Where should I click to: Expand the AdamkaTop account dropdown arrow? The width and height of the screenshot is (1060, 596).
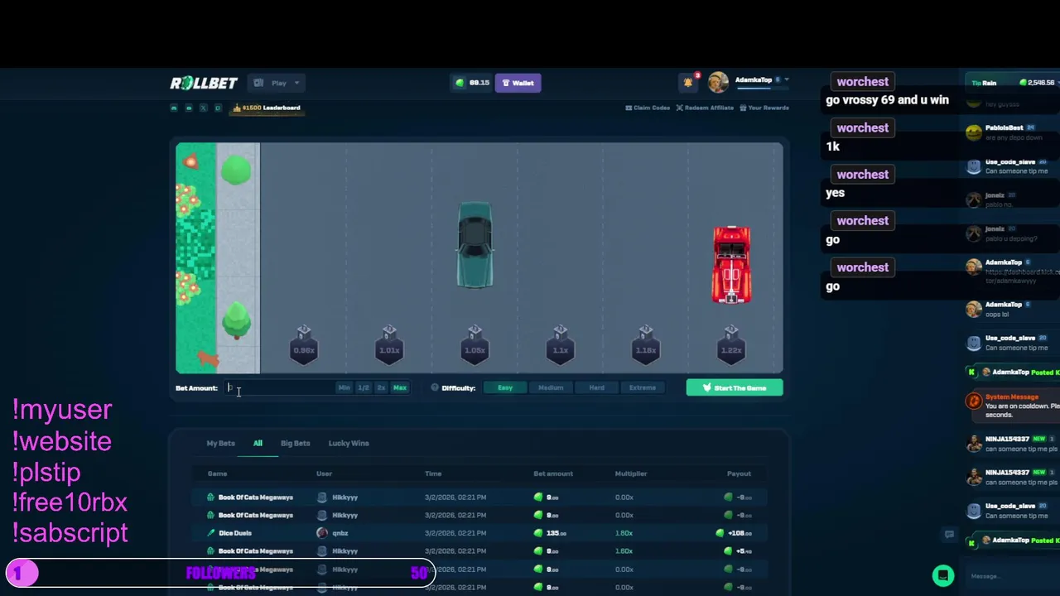(786, 80)
